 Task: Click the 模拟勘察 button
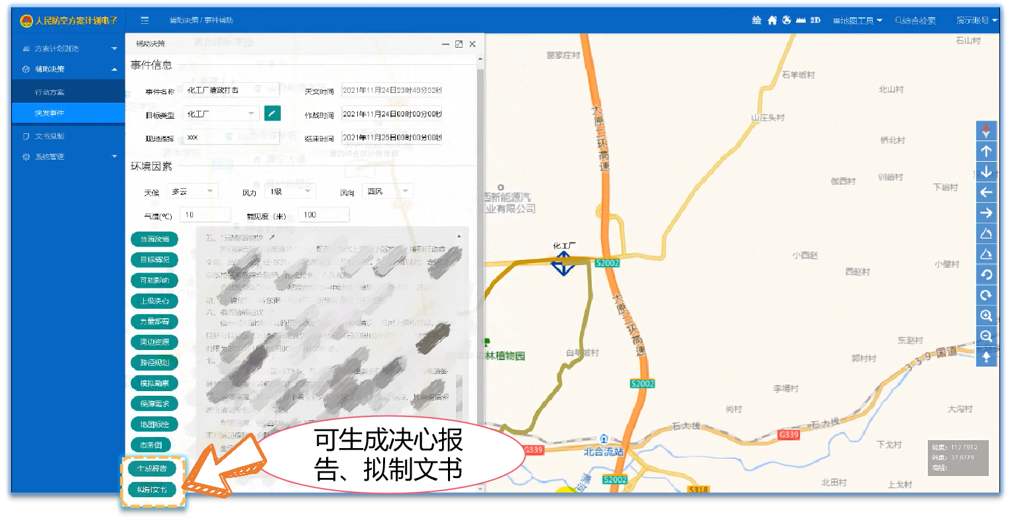pyautogui.click(x=155, y=382)
